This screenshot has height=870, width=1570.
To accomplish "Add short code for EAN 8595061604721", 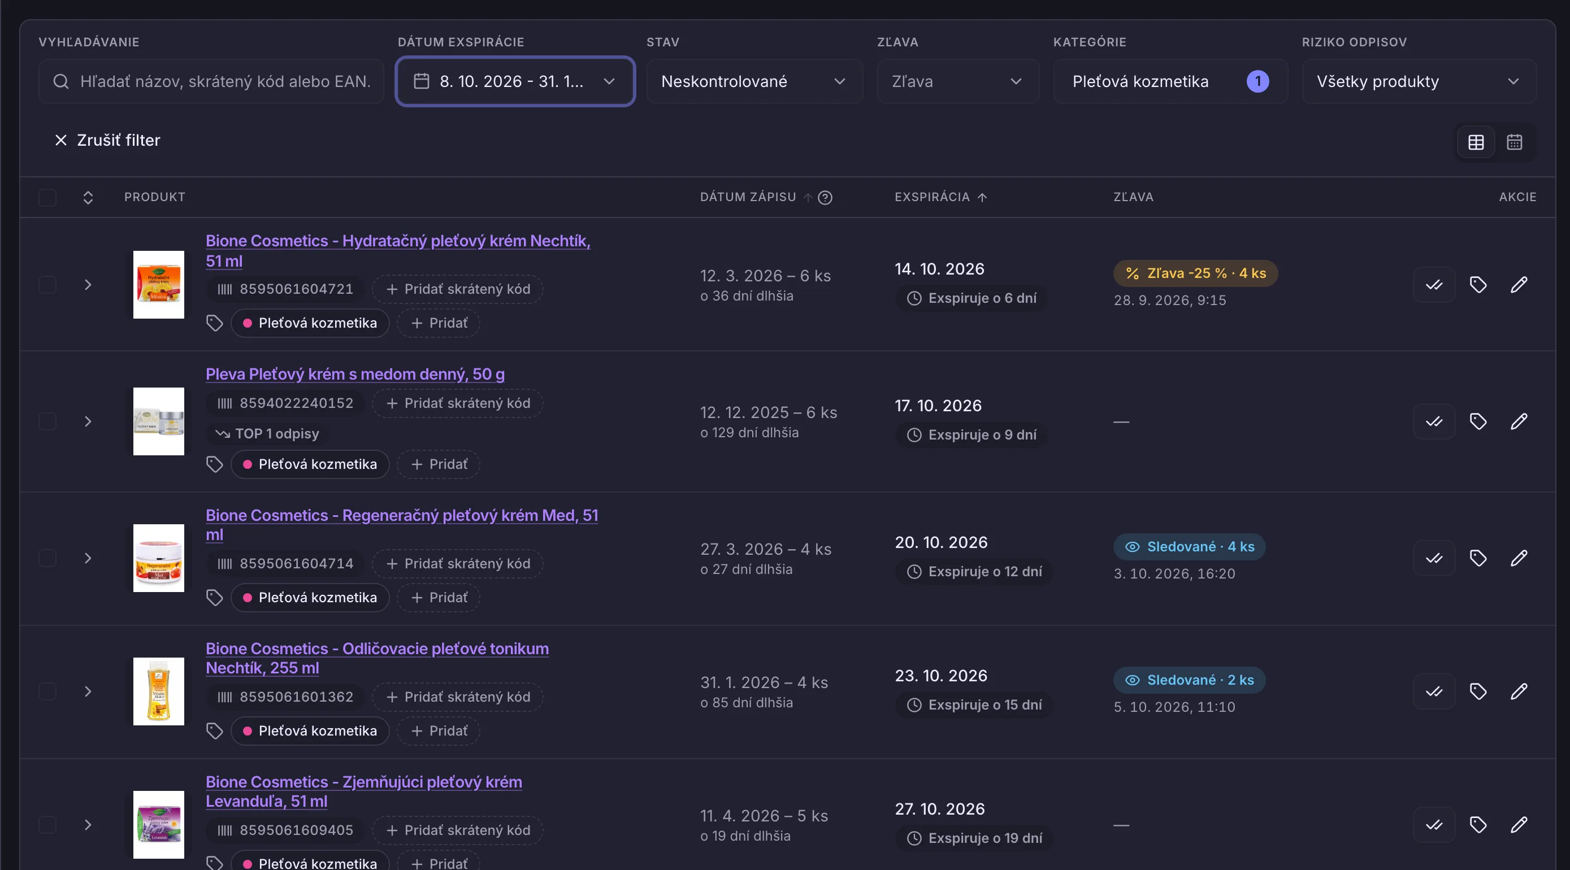I will tap(458, 289).
